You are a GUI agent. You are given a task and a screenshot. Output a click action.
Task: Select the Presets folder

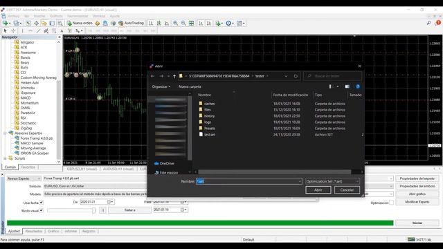[x=209, y=129]
